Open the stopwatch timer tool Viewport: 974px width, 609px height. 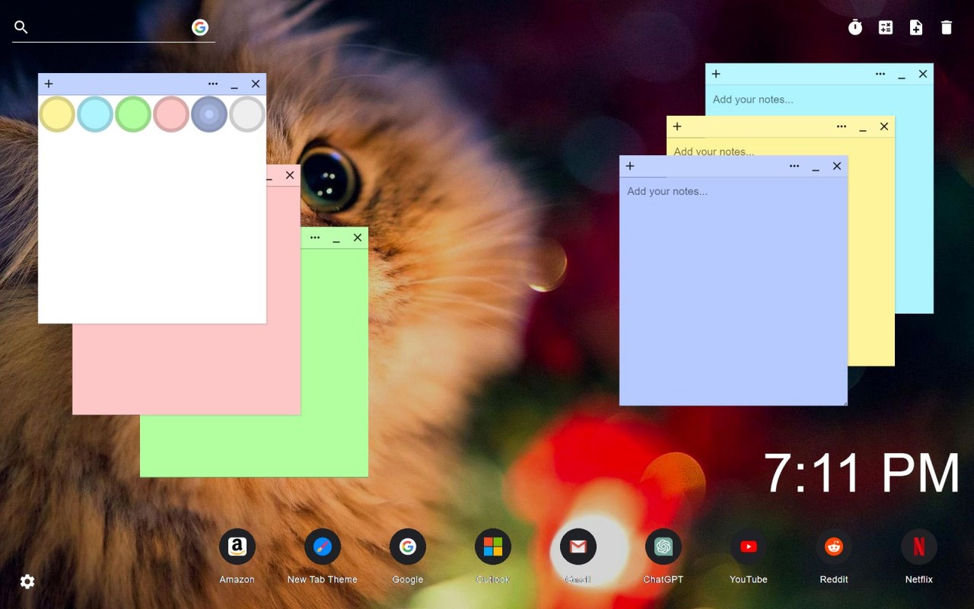855,27
